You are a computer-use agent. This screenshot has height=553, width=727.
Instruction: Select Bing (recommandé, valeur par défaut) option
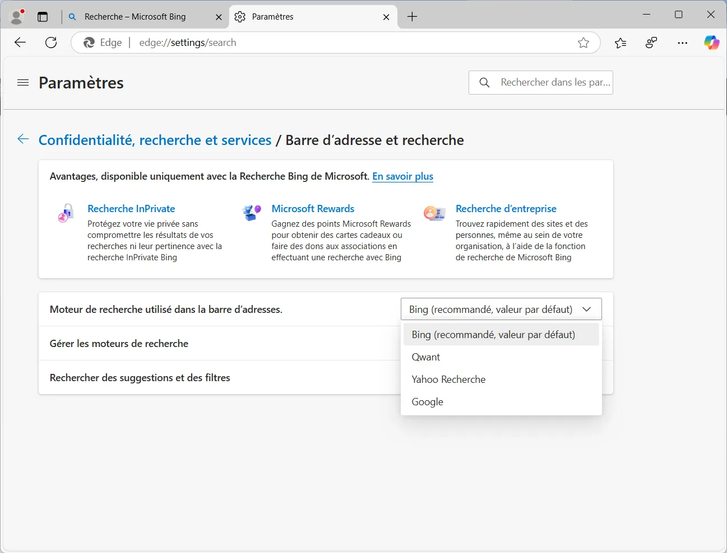[x=501, y=335]
